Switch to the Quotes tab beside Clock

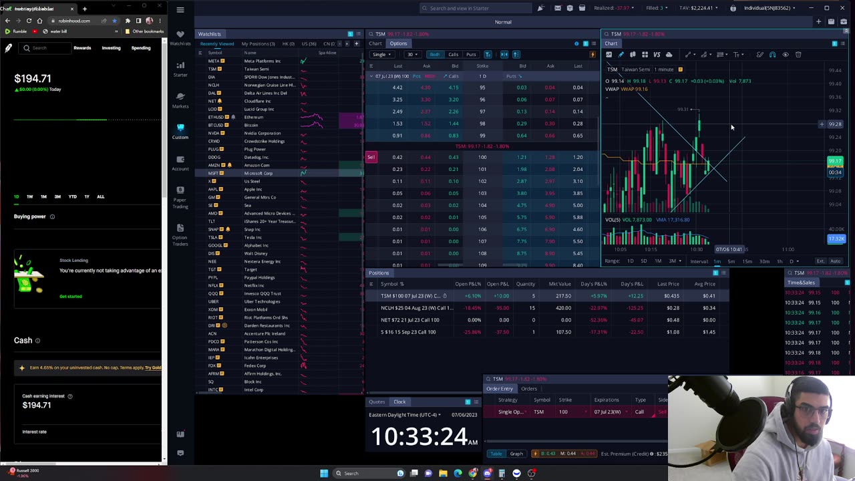pyautogui.click(x=377, y=402)
